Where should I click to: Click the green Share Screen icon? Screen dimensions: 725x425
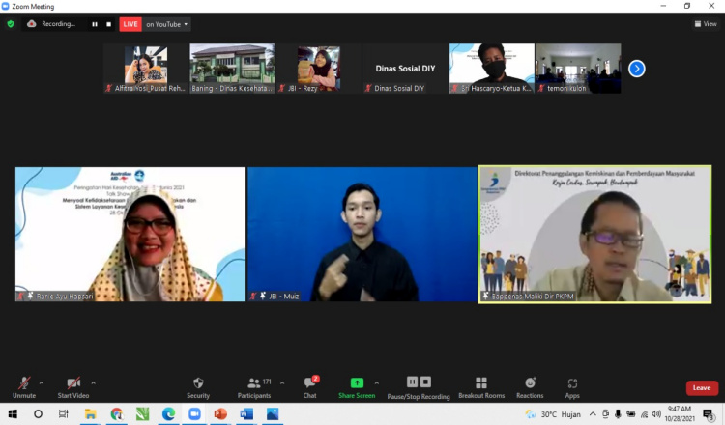[x=357, y=383]
